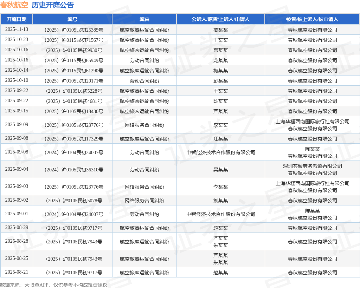Click plaintiff 李某某 in the 2025-09-09 row

pyautogui.click(x=221, y=125)
